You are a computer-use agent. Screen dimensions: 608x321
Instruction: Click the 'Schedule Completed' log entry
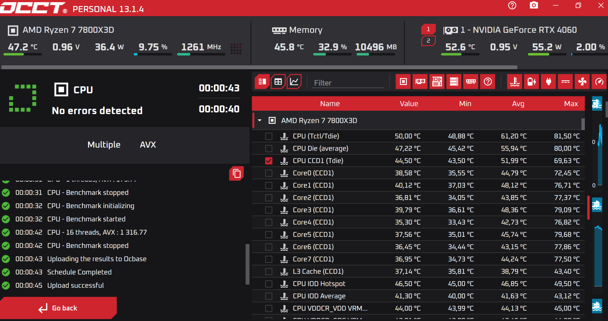(79, 272)
